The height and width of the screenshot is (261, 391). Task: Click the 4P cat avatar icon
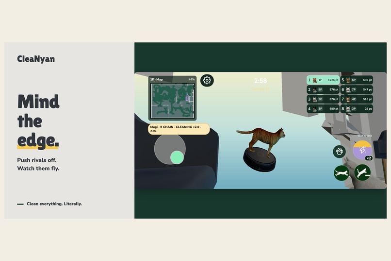(348, 99)
